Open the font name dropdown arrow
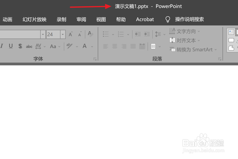The image size is (238, 159). tap(43, 35)
